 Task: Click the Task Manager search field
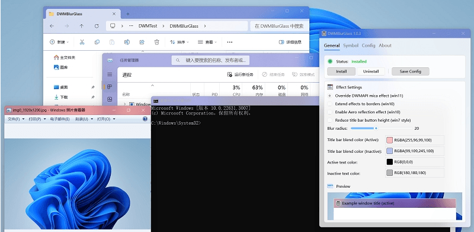click(x=211, y=60)
